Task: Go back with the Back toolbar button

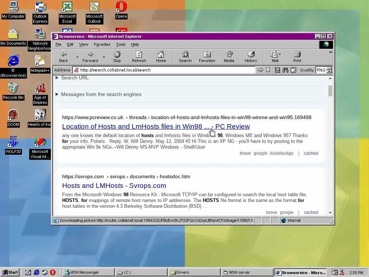Action: coord(63,57)
